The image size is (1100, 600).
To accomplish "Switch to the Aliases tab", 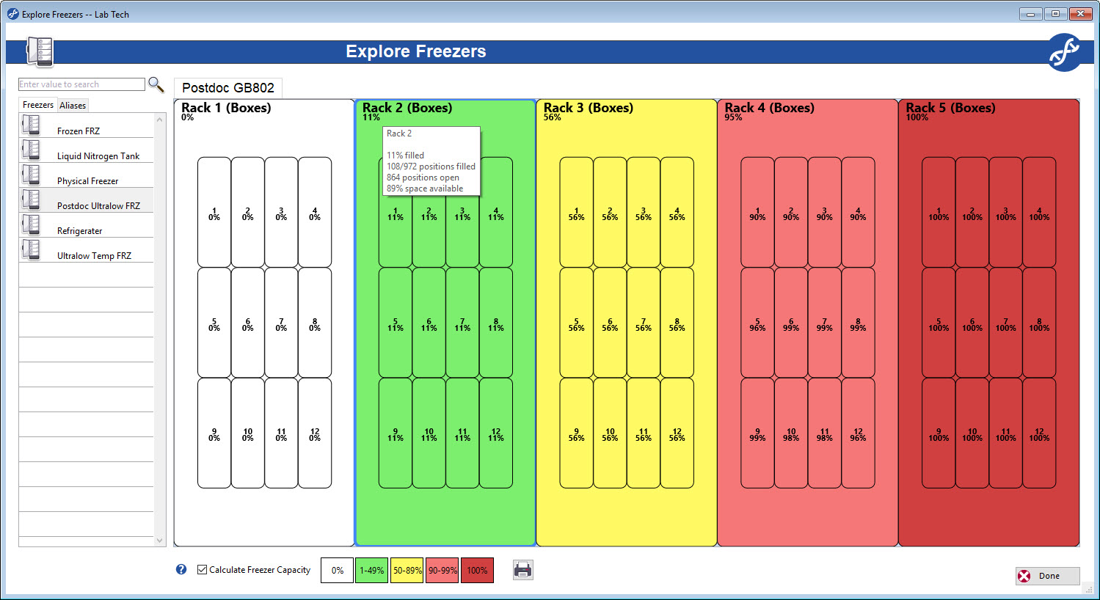I will click(73, 105).
